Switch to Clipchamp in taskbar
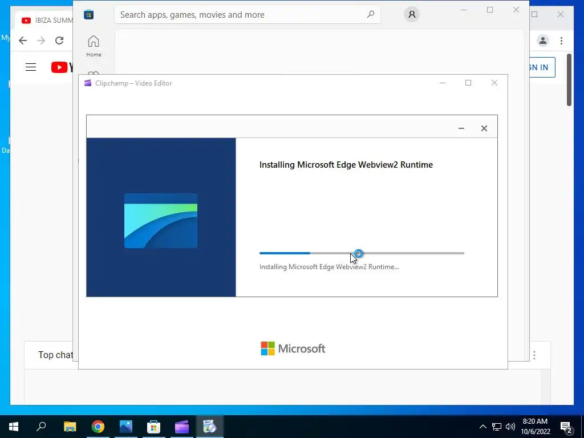 pos(182,427)
